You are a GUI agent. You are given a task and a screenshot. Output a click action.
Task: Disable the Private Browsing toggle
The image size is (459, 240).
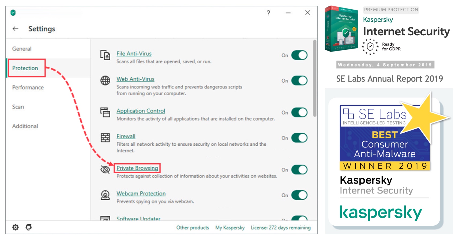click(299, 170)
